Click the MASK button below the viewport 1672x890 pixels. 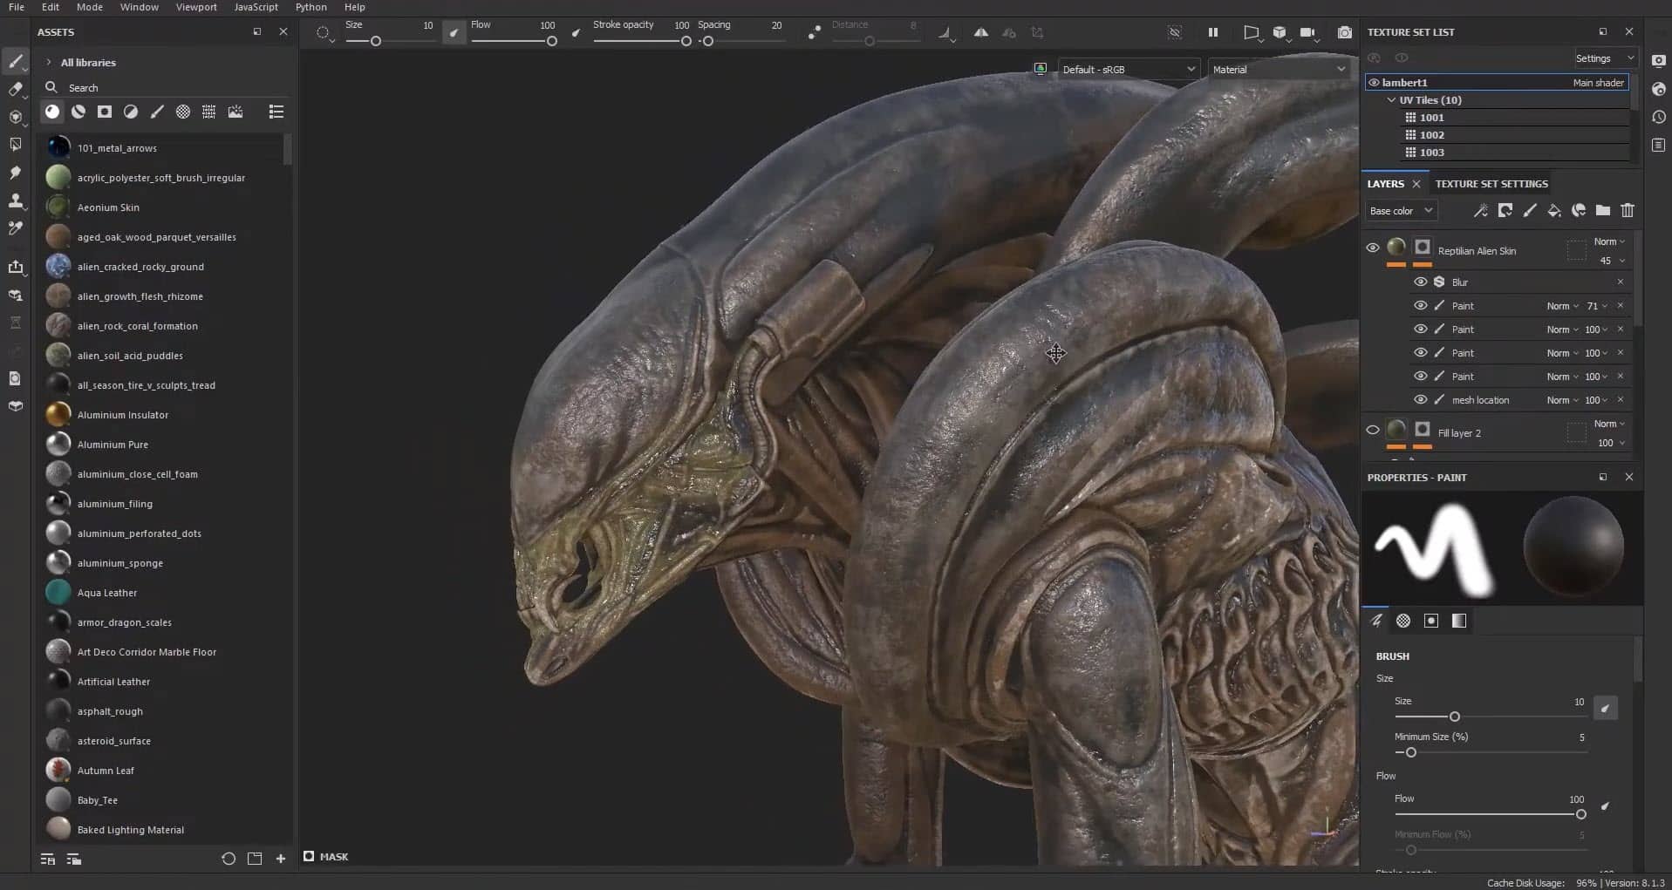pyautogui.click(x=325, y=856)
